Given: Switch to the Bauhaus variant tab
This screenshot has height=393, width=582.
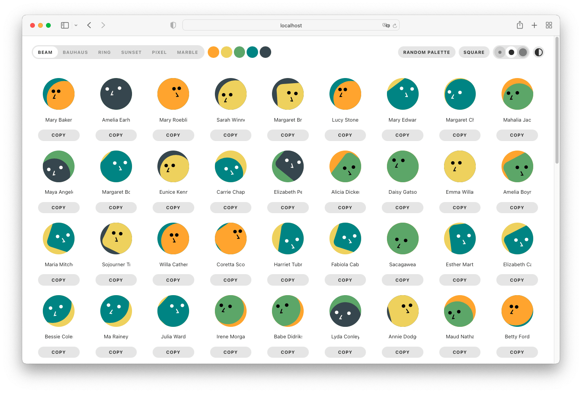Looking at the screenshot, I should [75, 52].
